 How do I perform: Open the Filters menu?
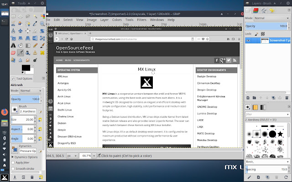pyautogui.click(x=142, y=20)
